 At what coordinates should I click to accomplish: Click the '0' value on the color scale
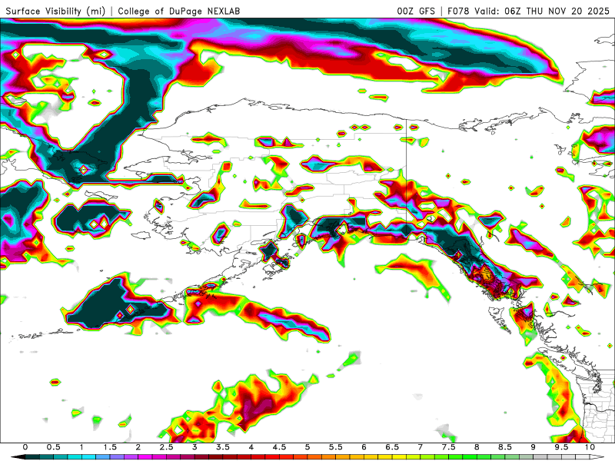[25, 447]
